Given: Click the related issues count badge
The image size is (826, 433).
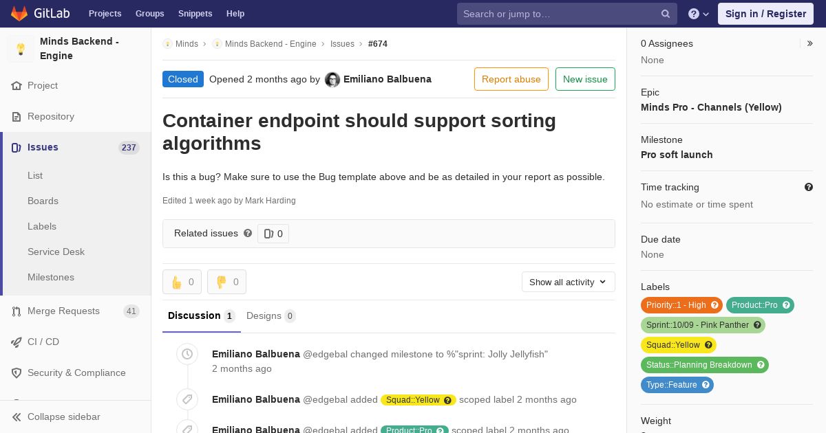Looking at the screenshot, I should [x=273, y=234].
